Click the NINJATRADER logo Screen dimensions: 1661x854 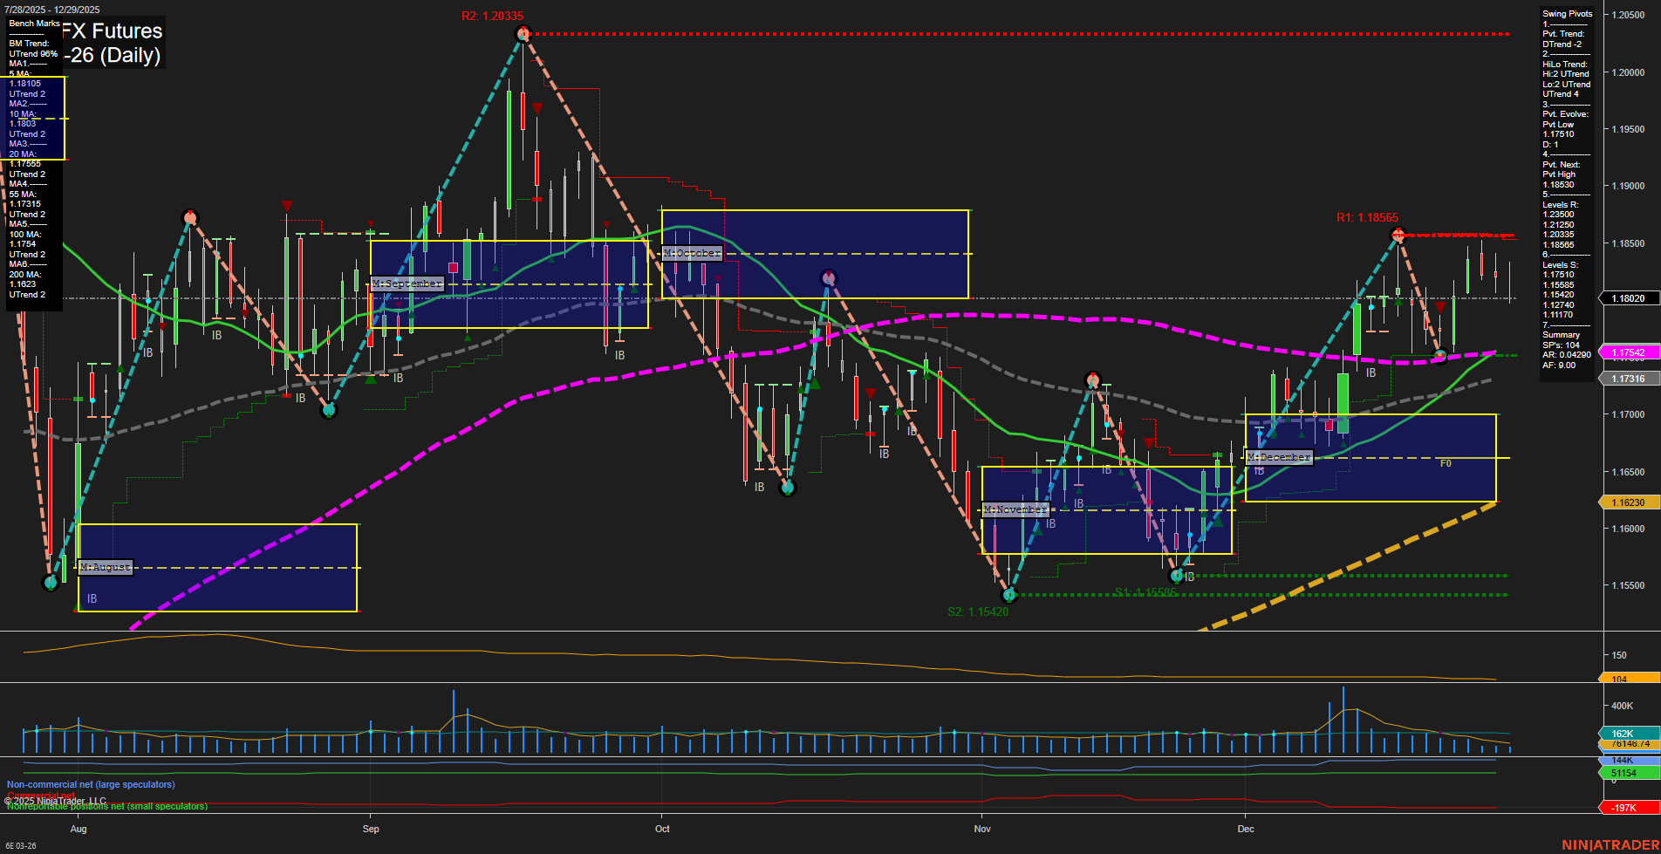(x=1608, y=845)
